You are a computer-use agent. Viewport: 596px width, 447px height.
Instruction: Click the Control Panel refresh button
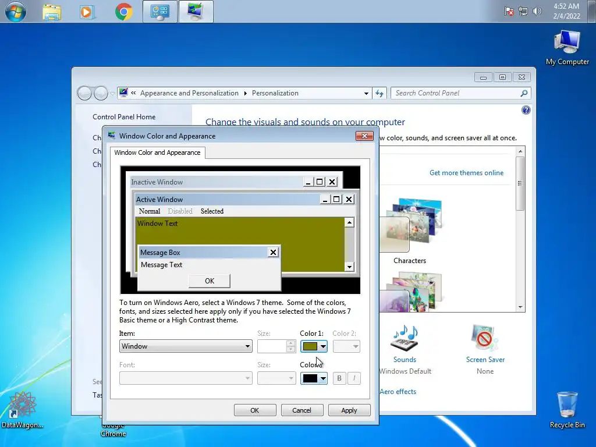[x=379, y=93]
